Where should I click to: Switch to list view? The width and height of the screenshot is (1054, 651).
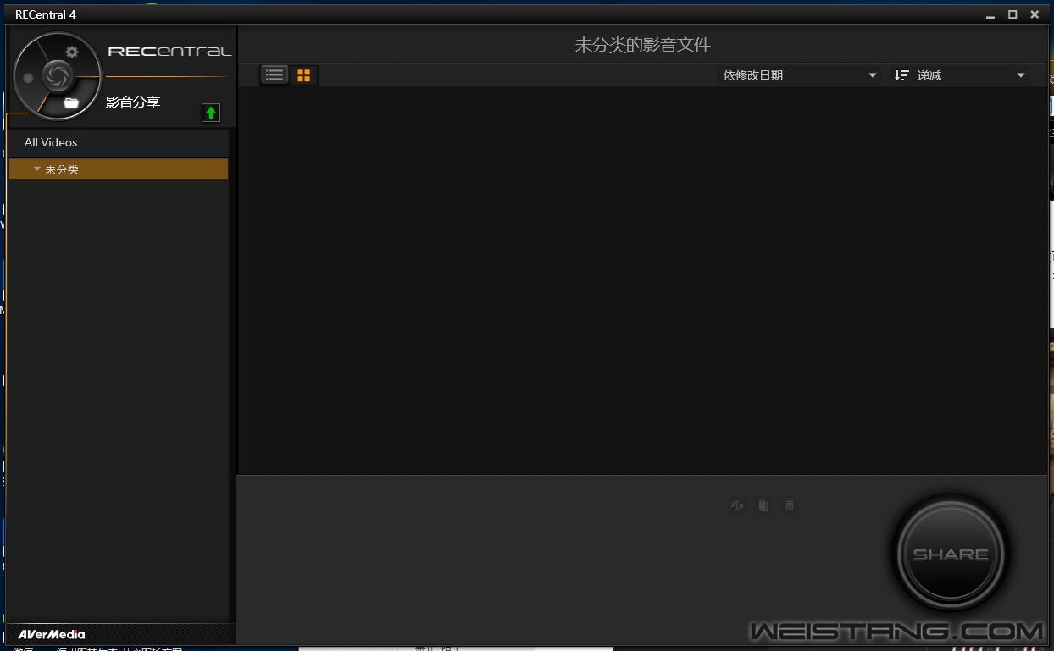point(275,75)
